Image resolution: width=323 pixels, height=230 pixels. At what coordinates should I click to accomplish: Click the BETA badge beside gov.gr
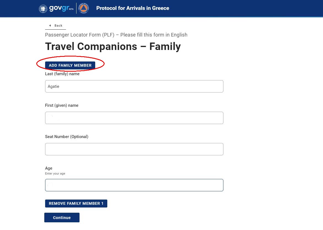coord(71,9)
